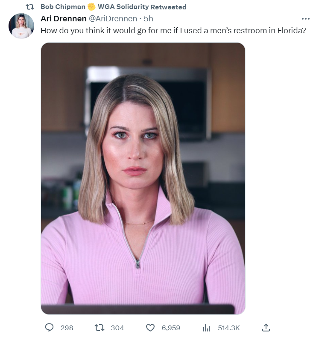Open the three-dot more options menu
The image size is (313, 337).
[x=305, y=19]
